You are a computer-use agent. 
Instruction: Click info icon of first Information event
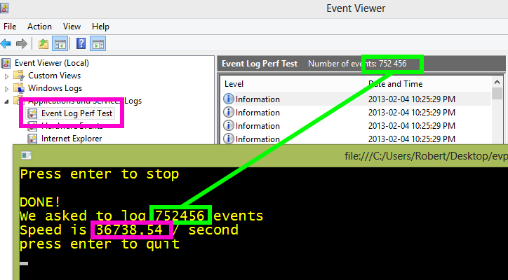pyautogui.click(x=229, y=99)
